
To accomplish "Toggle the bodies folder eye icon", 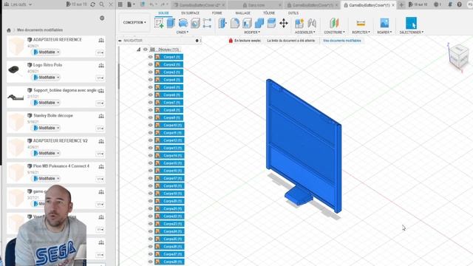I will pos(146,50).
